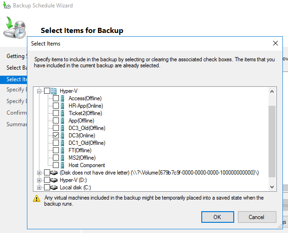Check the Access(Offline) checkbox
This screenshot has height=233, width=288.
[56, 98]
